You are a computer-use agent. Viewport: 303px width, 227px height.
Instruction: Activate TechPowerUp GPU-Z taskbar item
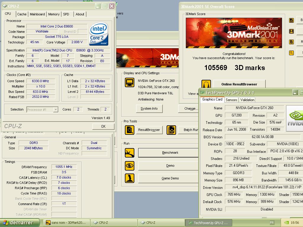(x=209, y=223)
